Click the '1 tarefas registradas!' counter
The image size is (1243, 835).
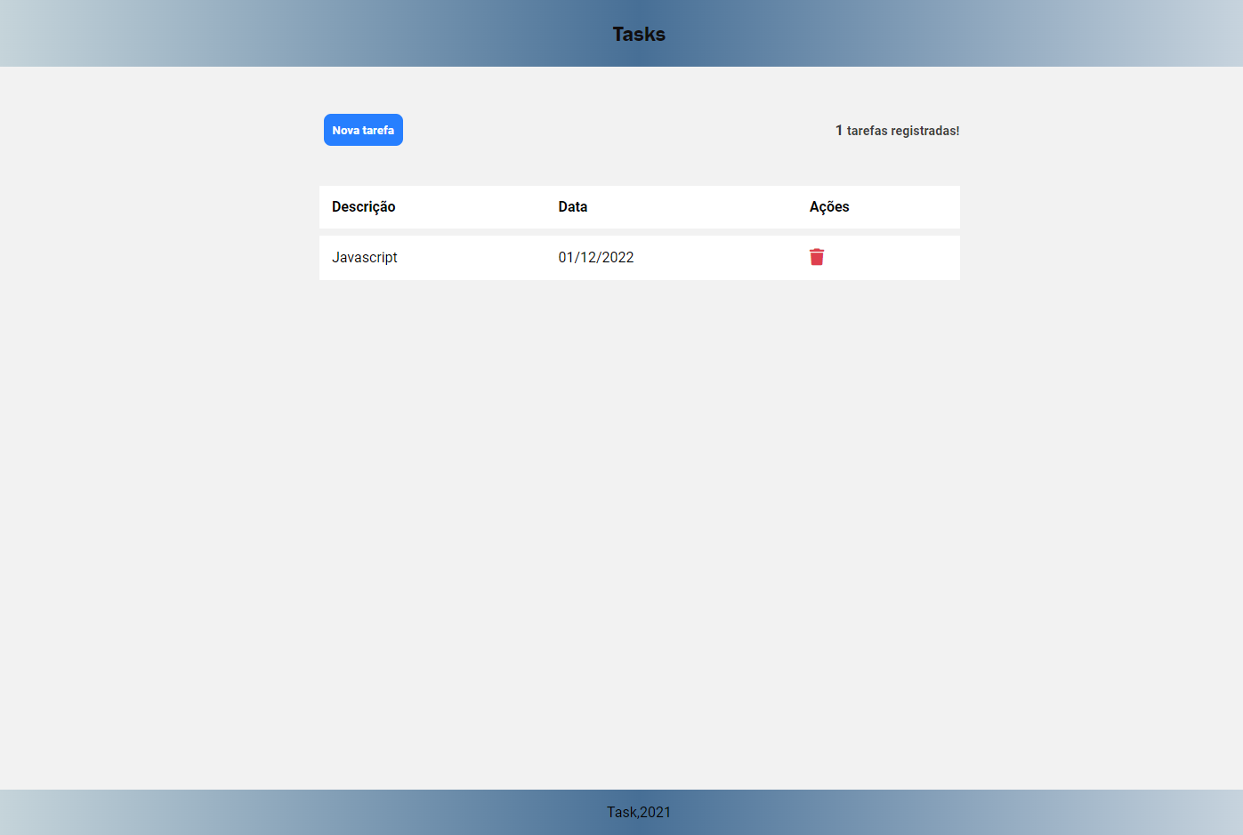[897, 130]
